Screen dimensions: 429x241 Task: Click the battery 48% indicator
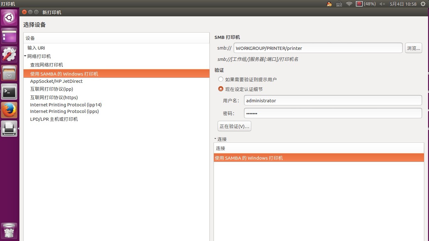pos(366,4)
